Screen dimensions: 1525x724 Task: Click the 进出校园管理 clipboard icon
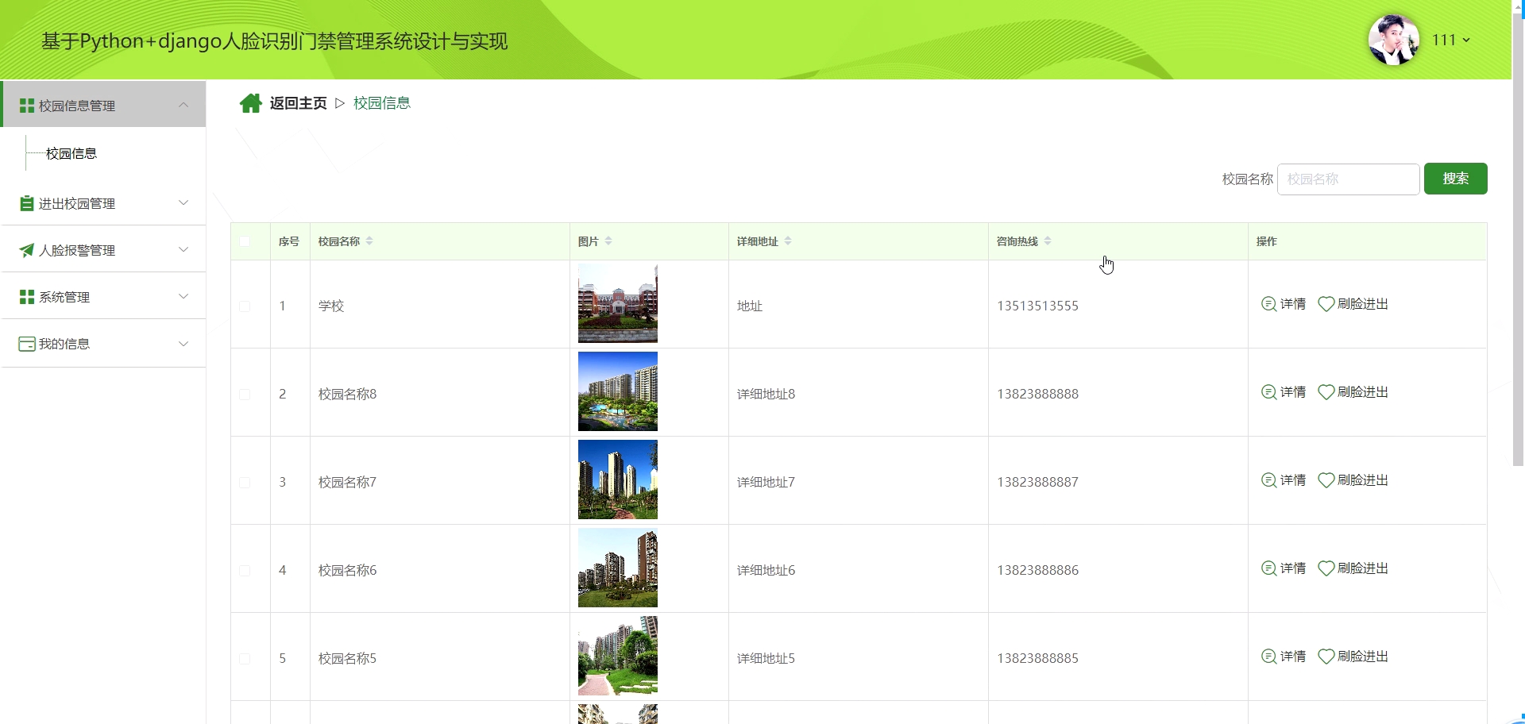tap(26, 203)
